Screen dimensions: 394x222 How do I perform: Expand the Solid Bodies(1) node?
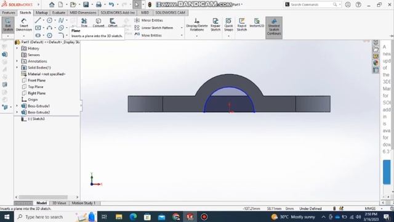tap(17, 67)
